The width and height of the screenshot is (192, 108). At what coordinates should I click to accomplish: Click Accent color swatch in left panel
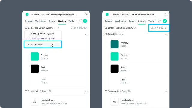click(x=35, y=56)
